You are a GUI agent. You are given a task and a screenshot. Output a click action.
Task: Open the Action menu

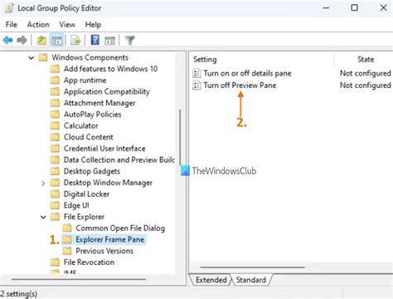[x=38, y=25]
